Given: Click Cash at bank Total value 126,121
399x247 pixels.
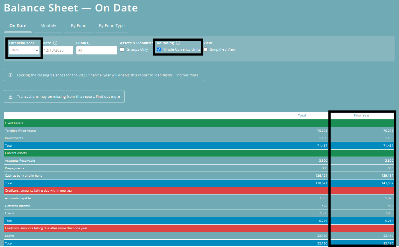Looking at the screenshot, I should (x=321, y=176).
